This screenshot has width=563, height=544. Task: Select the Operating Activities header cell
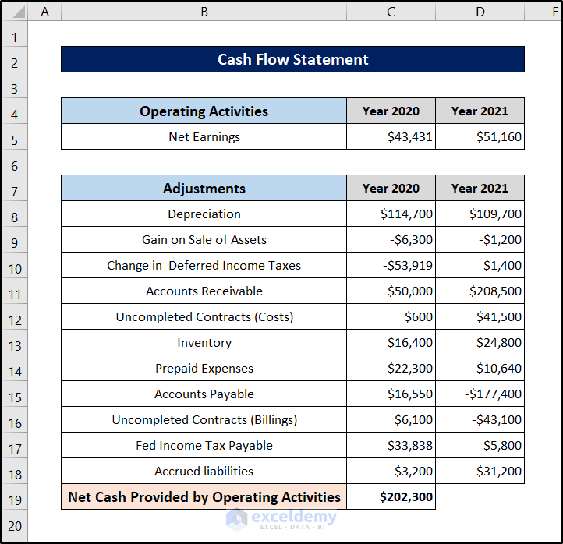pos(204,111)
